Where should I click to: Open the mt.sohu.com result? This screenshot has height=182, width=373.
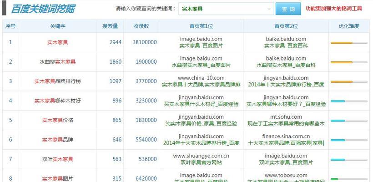(x=286, y=117)
